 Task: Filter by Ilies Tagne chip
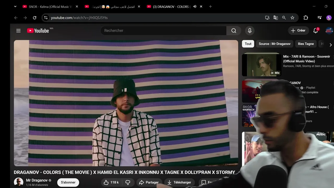pyautogui.click(x=306, y=44)
